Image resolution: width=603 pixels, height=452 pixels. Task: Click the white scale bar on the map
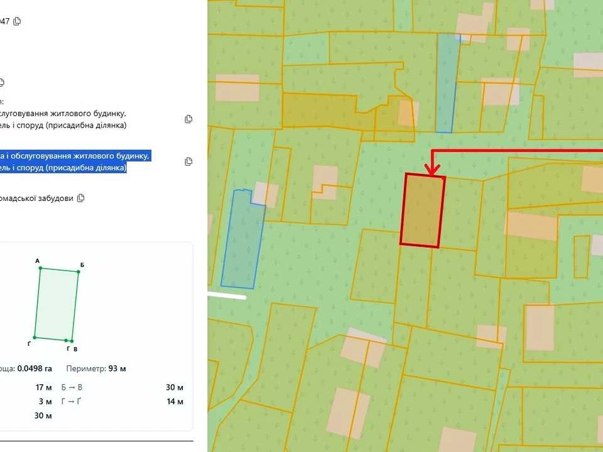point(227,296)
